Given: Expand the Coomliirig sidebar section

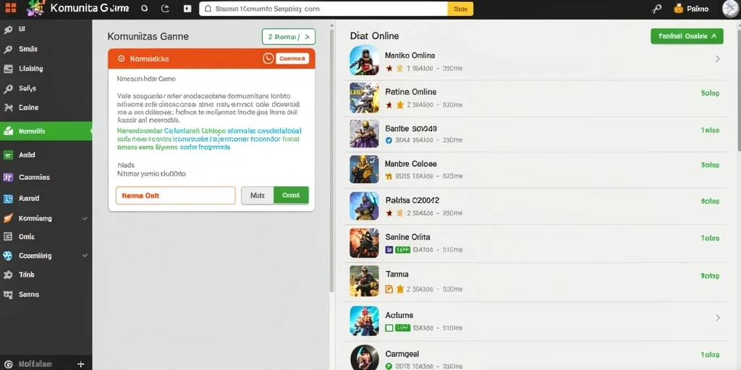Looking at the screenshot, I should point(85,255).
